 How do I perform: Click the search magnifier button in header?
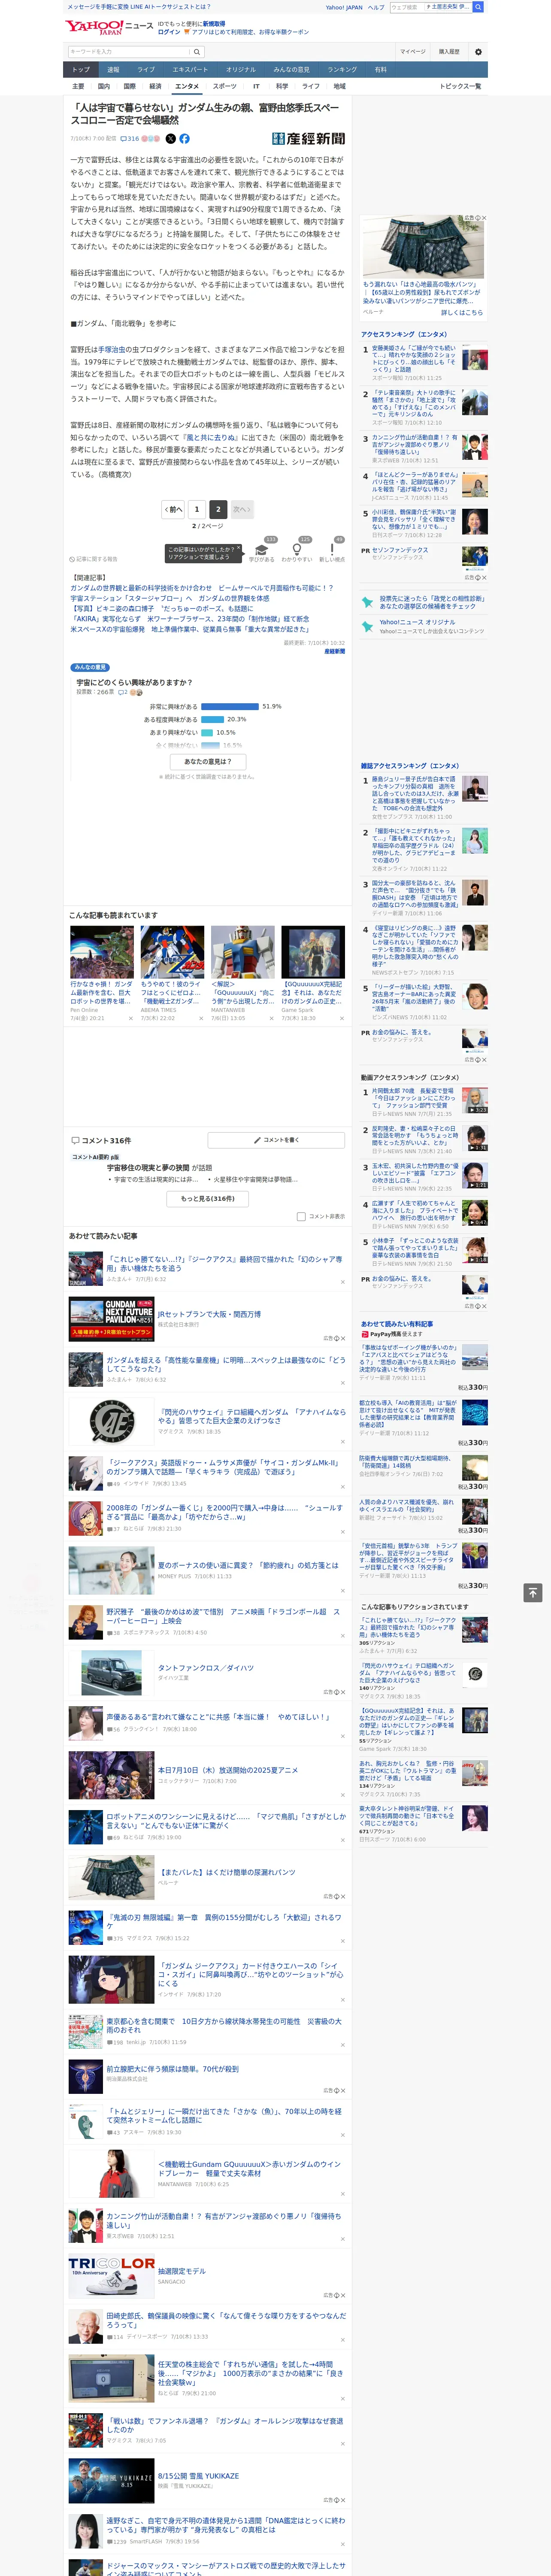pyautogui.click(x=197, y=51)
